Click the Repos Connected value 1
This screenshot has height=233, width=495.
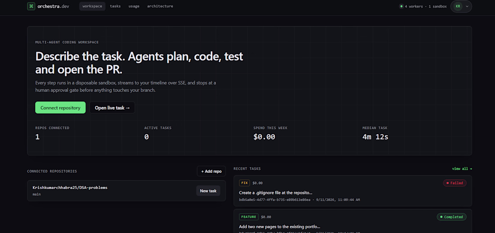[x=37, y=137]
